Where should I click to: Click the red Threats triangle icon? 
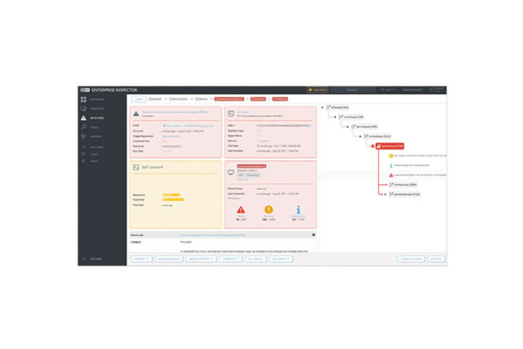241,211
